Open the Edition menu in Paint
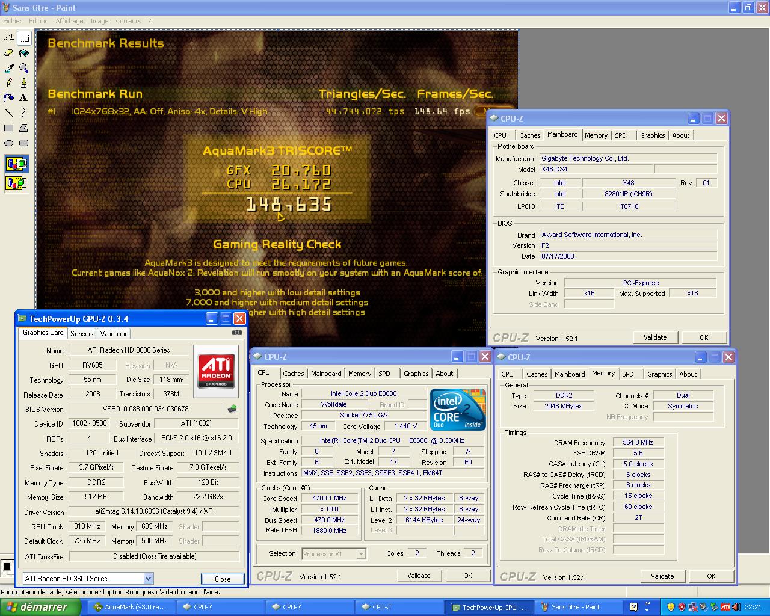 [x=38, y=21]
